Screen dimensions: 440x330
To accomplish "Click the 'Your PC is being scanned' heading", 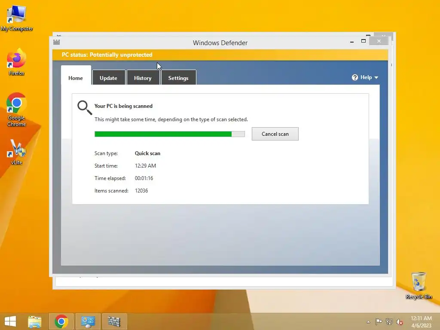I will coord(123,106).
